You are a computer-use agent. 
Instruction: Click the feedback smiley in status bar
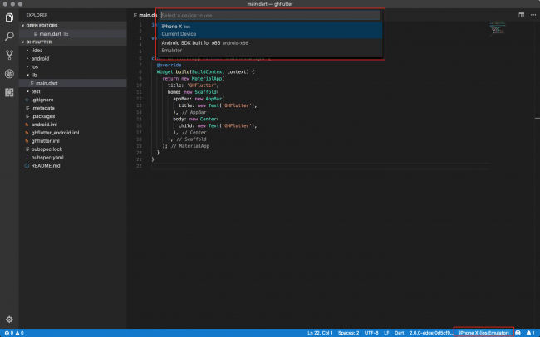click(x=518, y=332)
